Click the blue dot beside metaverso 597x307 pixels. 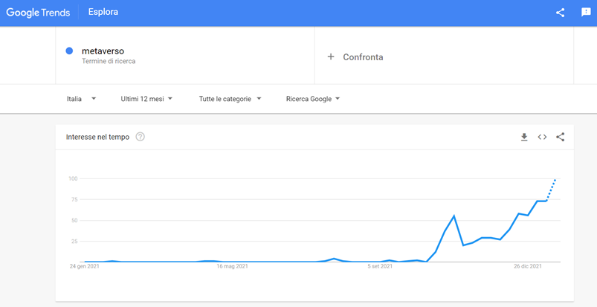click(x=69, y=51)
